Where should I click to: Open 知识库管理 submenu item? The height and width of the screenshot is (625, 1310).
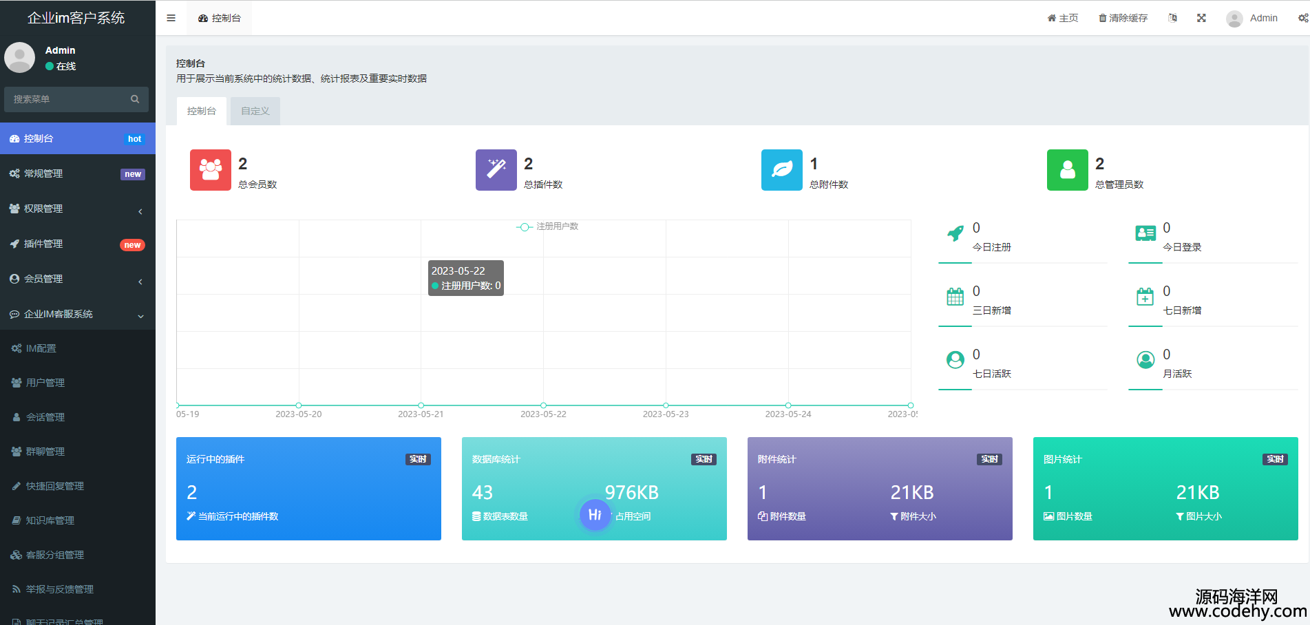(78, 520)
